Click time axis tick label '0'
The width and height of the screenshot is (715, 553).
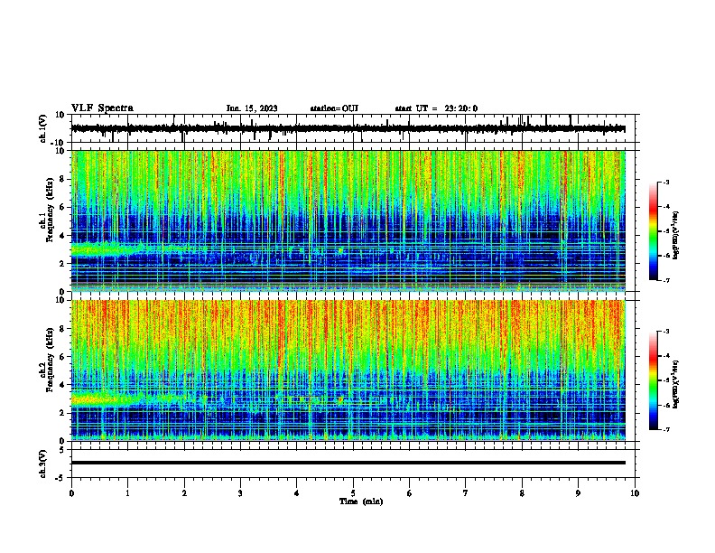pos(71,493)
